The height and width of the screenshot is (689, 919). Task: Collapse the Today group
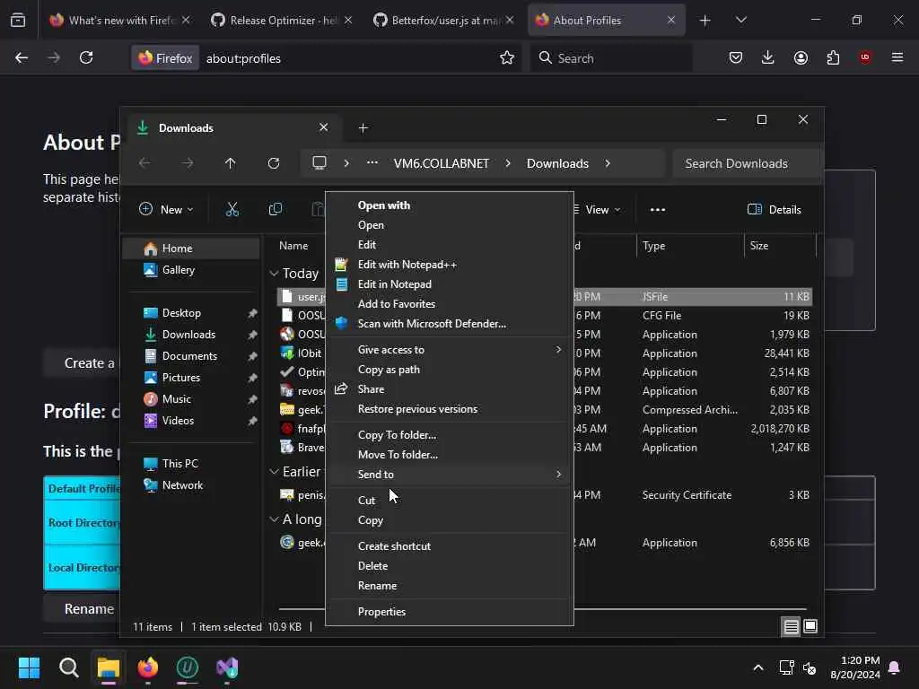[274, 273]
